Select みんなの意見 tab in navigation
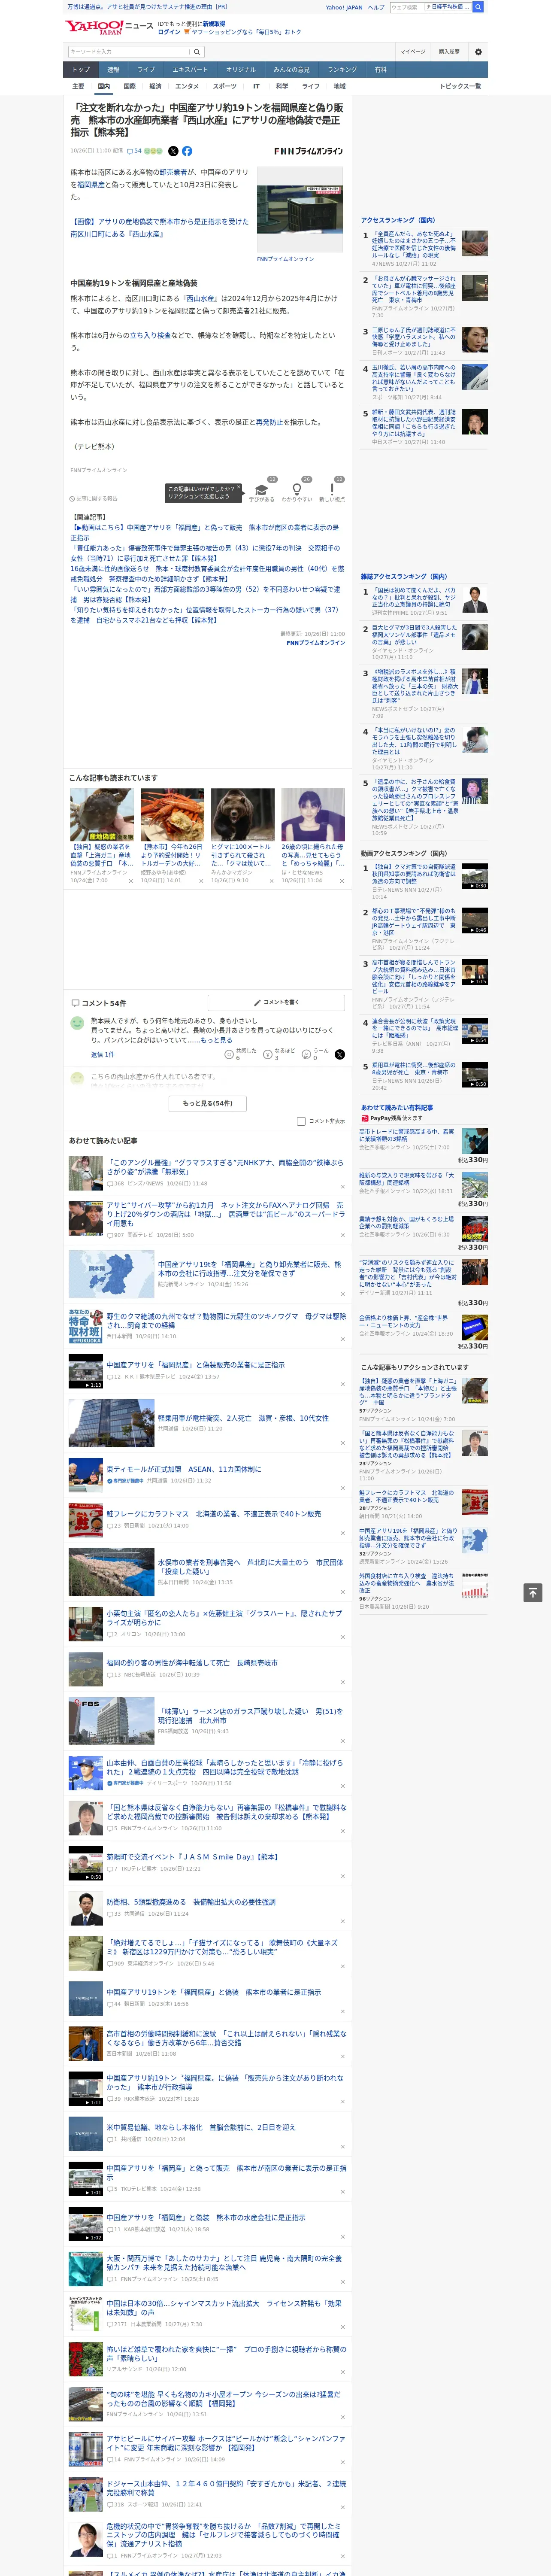This screenshot has height=2576, width=551. point(291,69)
